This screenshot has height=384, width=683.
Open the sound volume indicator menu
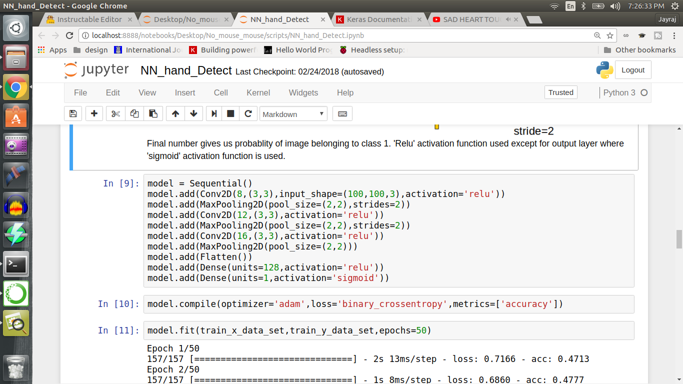[x=616, y=6]
